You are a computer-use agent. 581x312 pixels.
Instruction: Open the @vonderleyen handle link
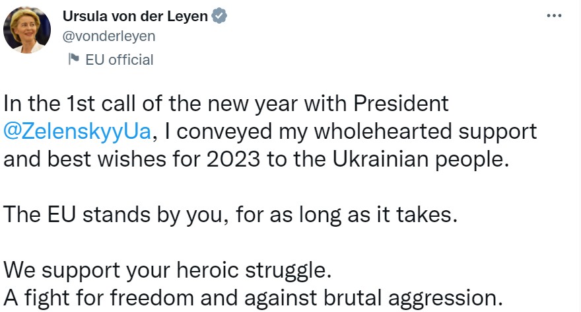click(x=108, y=36)
